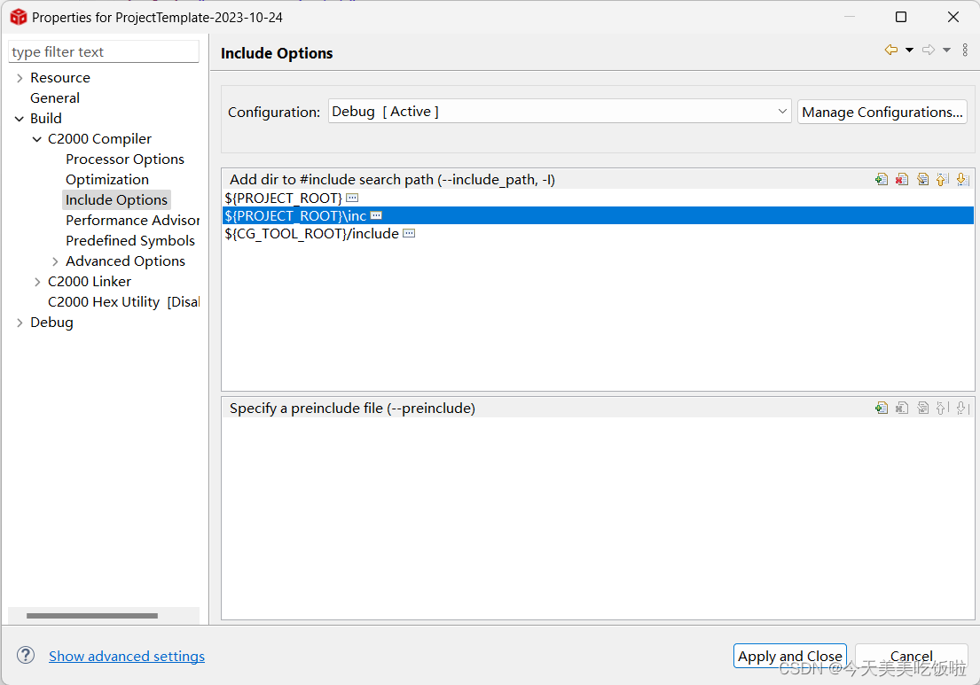Select Processor Options page
980x685 pixels.
click(125, 160)
